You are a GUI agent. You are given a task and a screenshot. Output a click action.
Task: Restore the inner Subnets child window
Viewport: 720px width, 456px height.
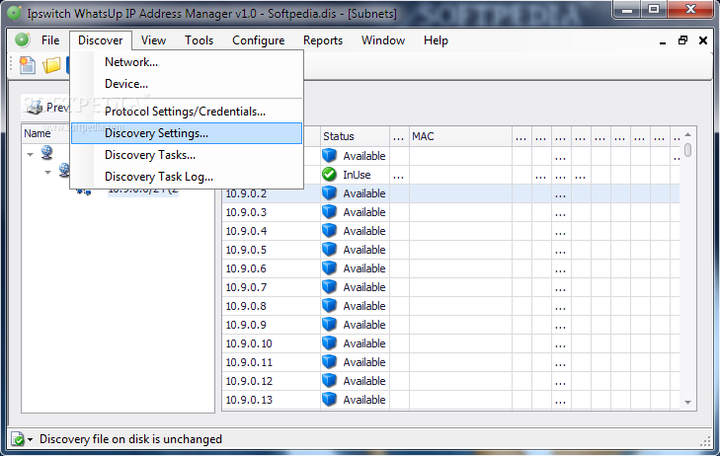(x=682, y=40)
